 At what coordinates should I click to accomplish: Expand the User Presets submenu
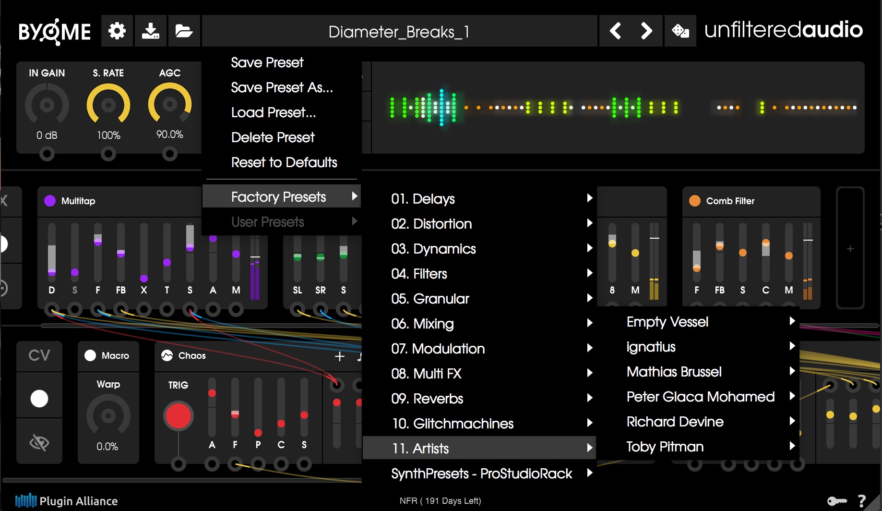click(x=282, y=221)
